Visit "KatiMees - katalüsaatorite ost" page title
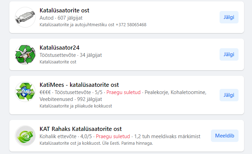 click(x=79, y=85)
